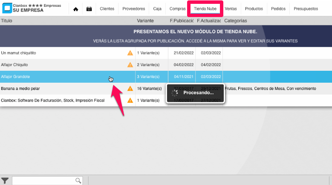Screen dimensions: 332x185
Task: Open the calendar icon
Action: 89,9
